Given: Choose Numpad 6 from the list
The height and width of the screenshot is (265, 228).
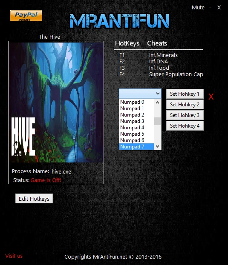Looking at the screenshot, I should pyautogui.click(x=136, y=140).
